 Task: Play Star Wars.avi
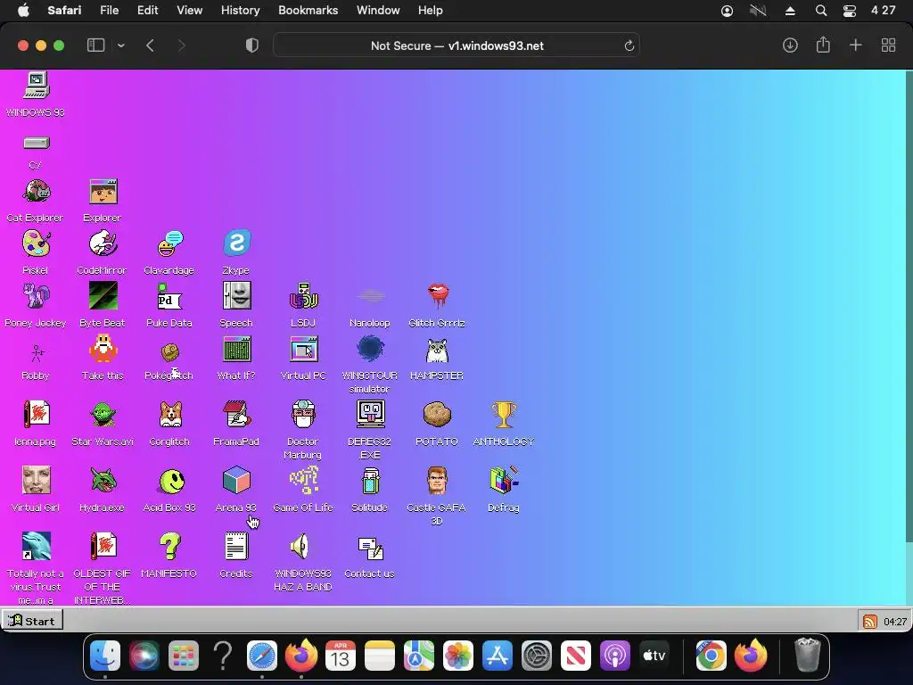(x=103, y=414)
